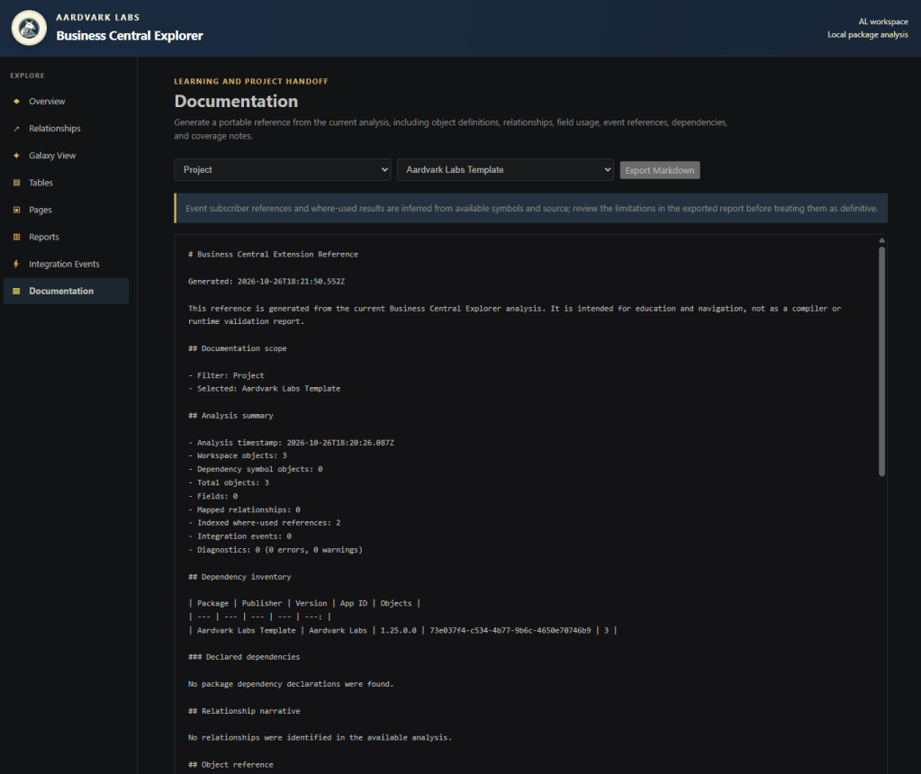This screenshot has height=774, width=921.
Task: Click the Local package analysis label
Action: (x=868, y=34)
